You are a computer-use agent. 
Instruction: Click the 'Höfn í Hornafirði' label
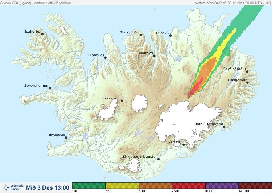pos(209,124)
